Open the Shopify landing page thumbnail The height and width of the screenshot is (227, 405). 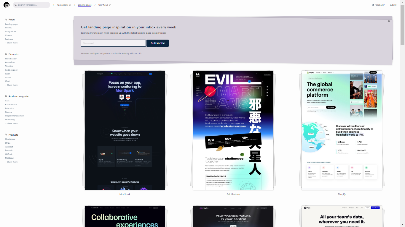coord(342,130)
